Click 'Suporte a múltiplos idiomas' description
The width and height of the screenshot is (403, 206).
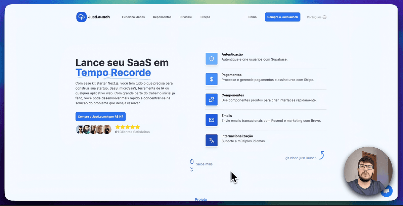[243, 141]
